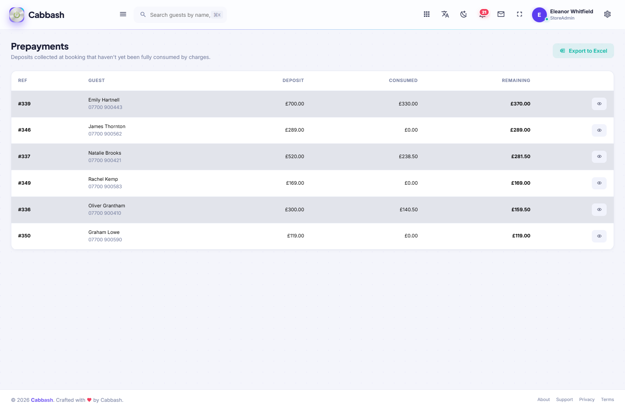This screenshot has height=410, width=625.
Task: Click the £140.50 consumed amount
Action: point(409,210)
